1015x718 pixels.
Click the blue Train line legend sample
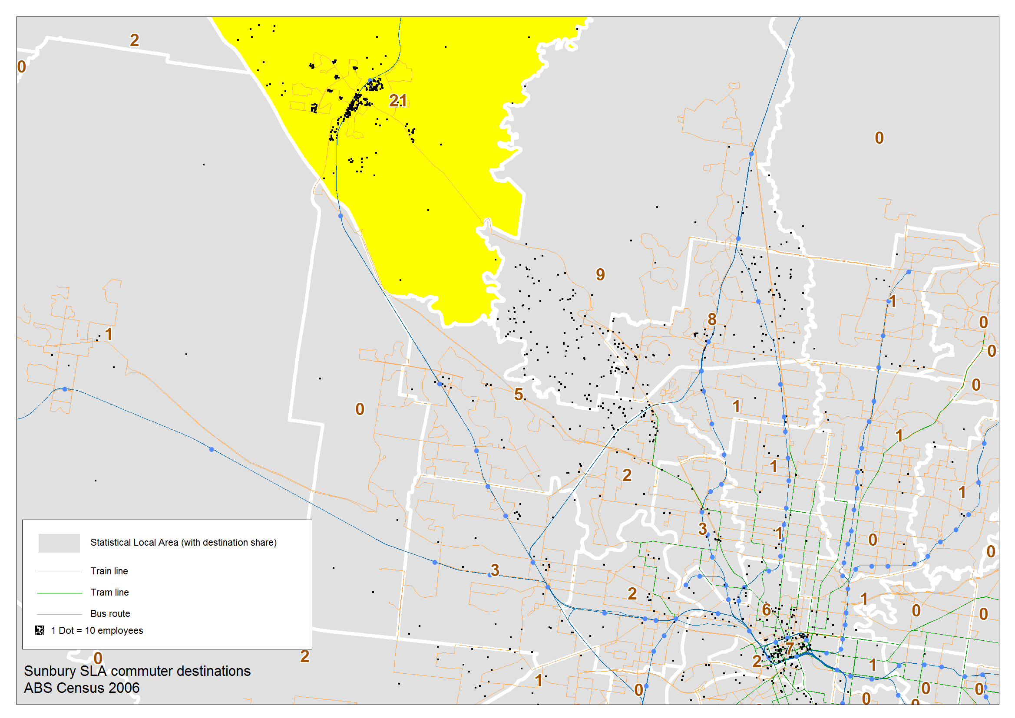pyautogui.click(x=59, y=572)
